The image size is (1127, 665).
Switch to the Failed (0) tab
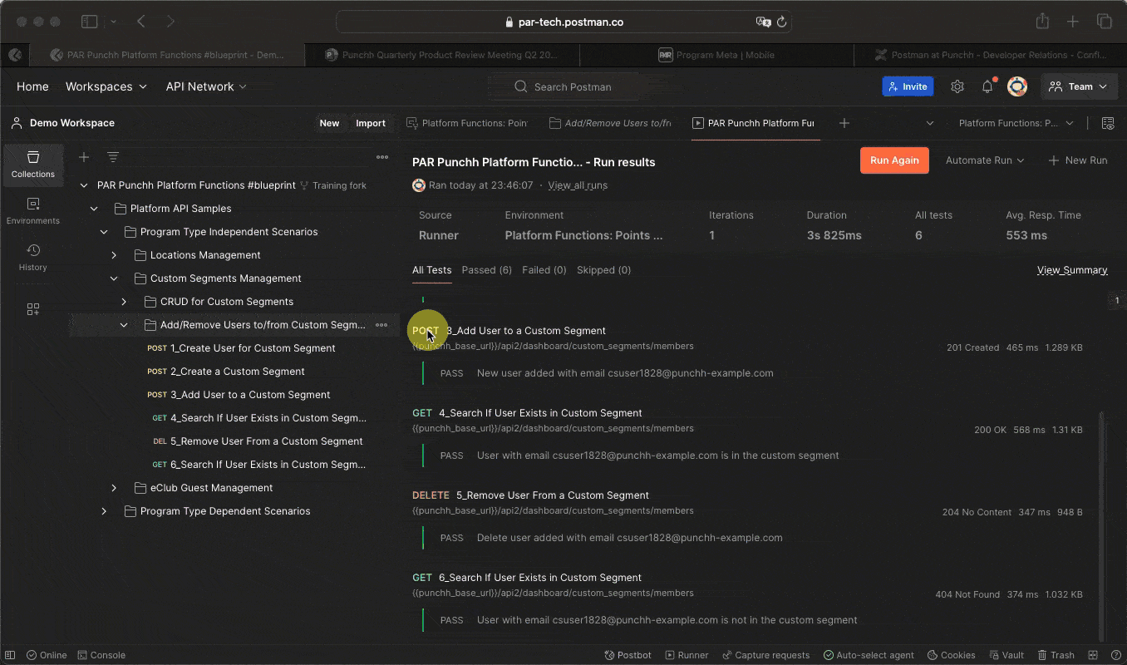(x=544, y=270)
